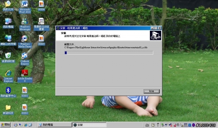218x128 pixels.
Task: Click Internet Explorer quick launch icon
Action: (x=26, y=125)
